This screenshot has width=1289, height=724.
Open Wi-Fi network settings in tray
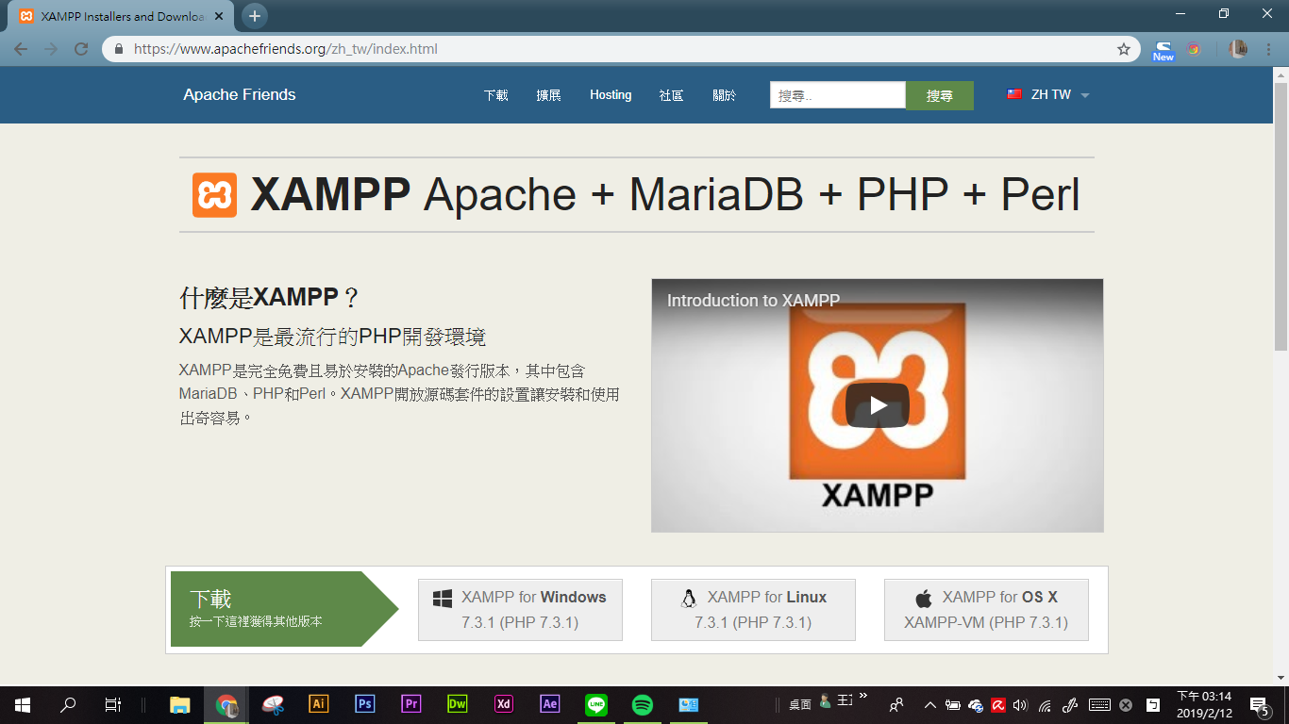(1045, 704)
